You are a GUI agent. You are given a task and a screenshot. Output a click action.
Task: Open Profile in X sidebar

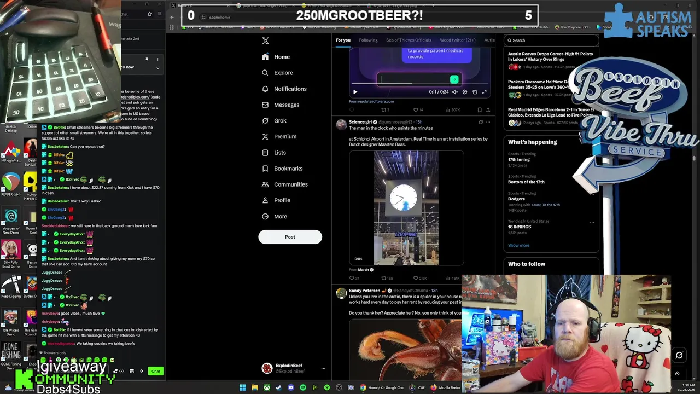(x=276, y=200)
